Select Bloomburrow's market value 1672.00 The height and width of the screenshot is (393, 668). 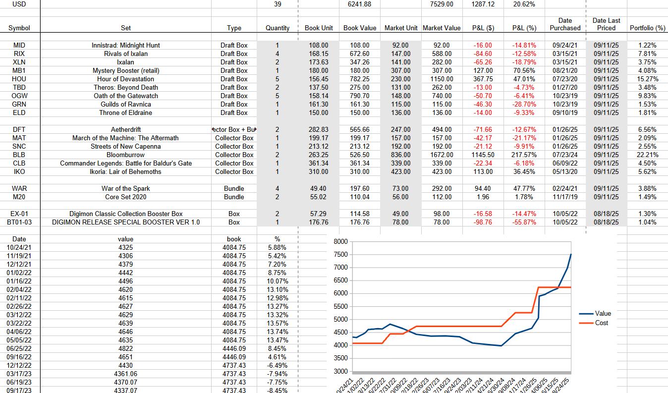[442, 155]
